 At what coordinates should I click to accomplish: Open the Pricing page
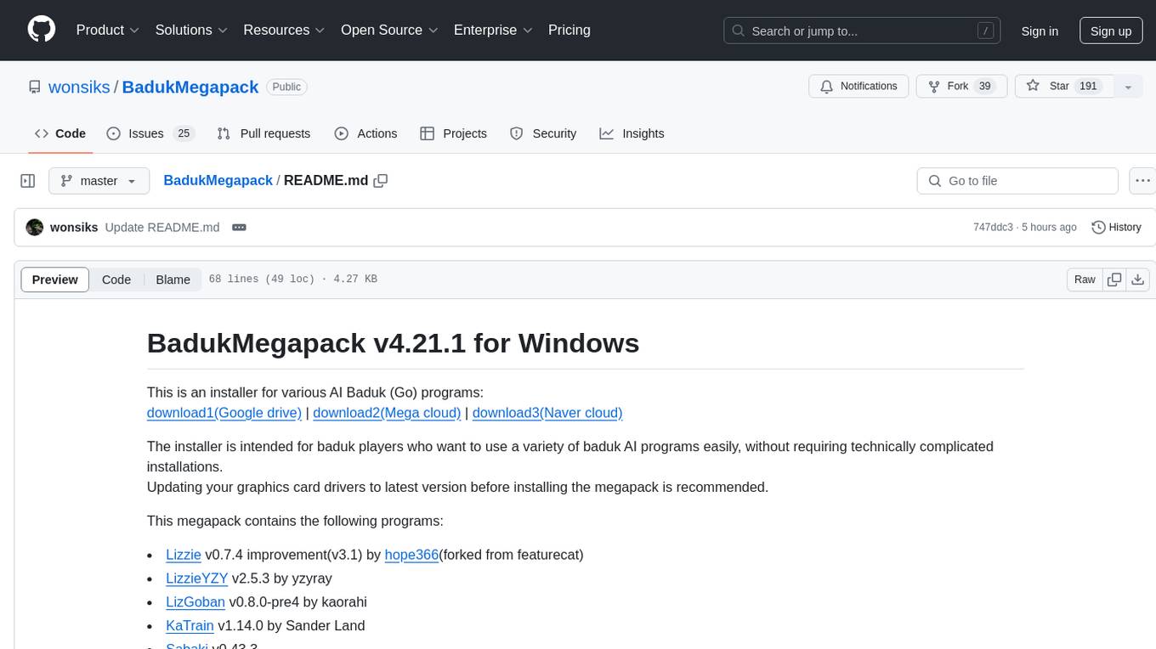pos(569,30)
